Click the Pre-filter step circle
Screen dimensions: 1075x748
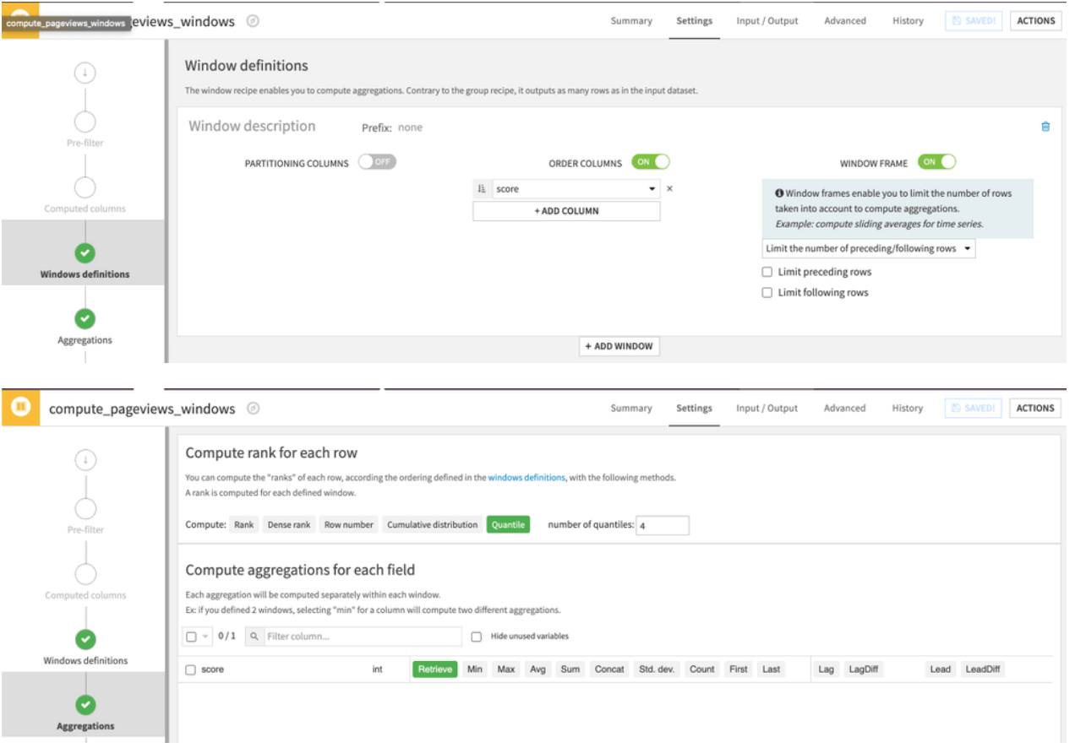(x=85, y=122)
